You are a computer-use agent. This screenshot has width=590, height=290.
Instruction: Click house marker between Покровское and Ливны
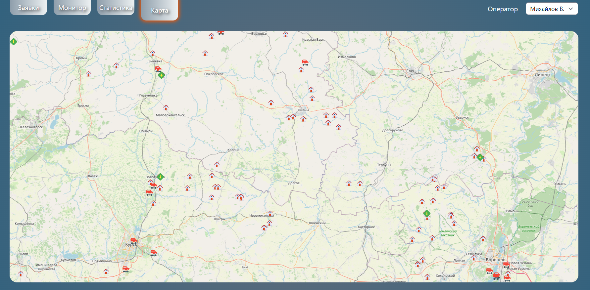pos(271,103)
